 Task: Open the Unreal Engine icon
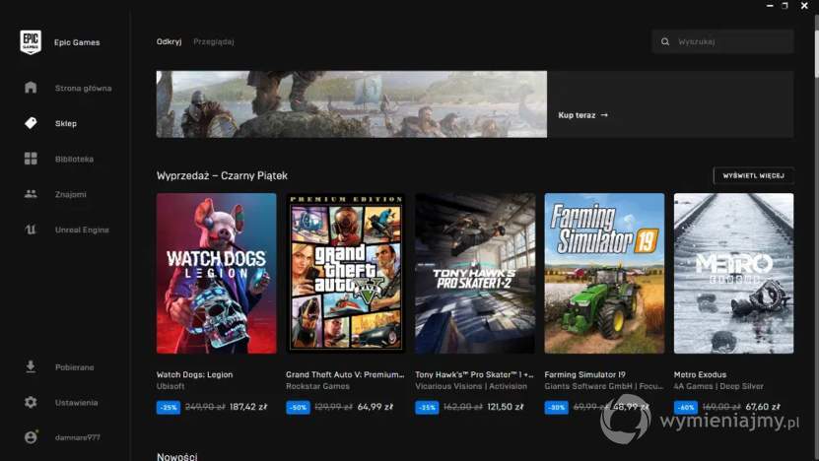[31, 230]
